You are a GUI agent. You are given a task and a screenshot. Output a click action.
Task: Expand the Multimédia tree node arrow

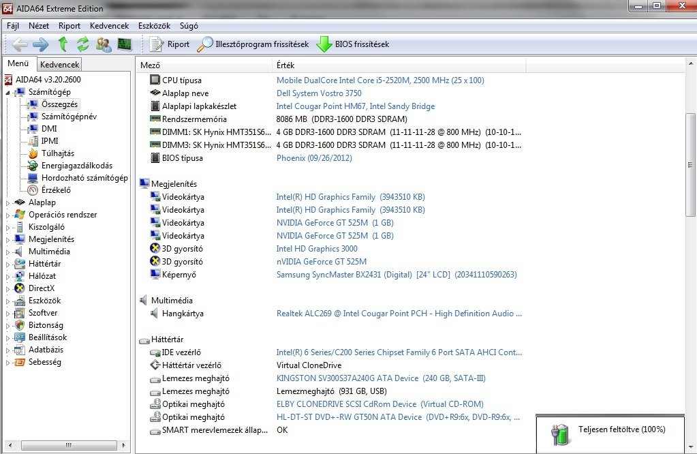[7, 252]
